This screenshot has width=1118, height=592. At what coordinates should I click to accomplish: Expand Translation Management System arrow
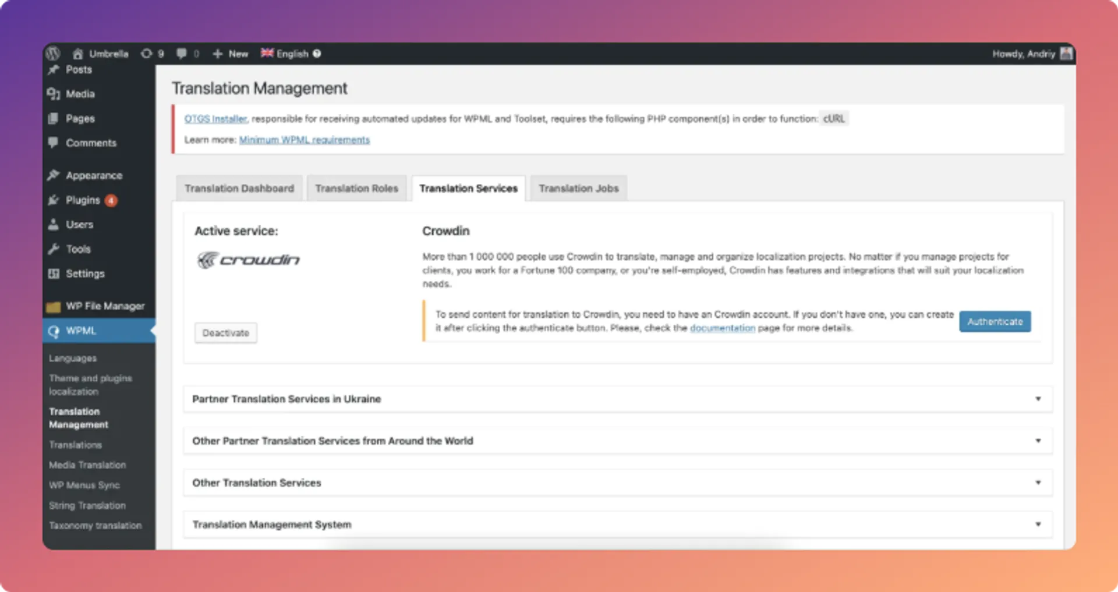tap(1038, 524)
